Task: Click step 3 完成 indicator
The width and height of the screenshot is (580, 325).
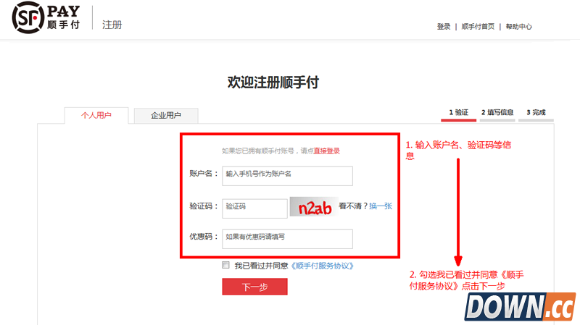Action: 536,113
